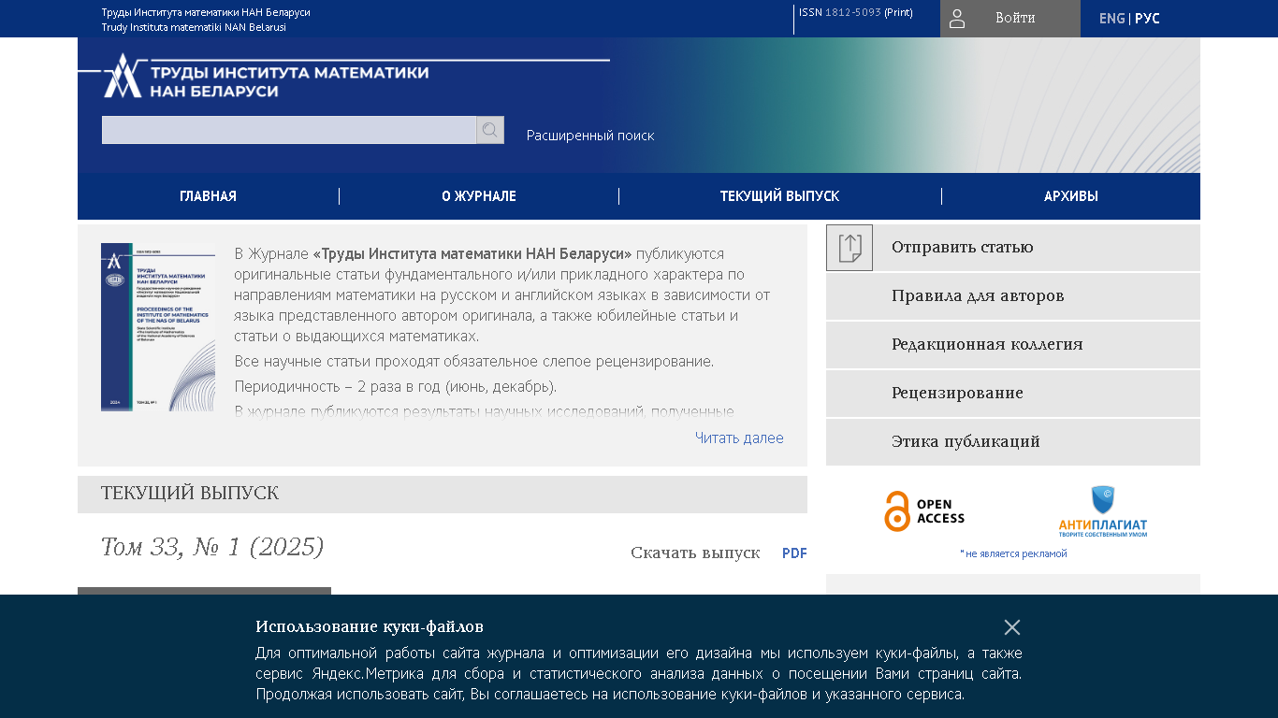The image size is (1278, 718).
Task: Click the Текущий выпуск section heading
Action: coord(190,494)
